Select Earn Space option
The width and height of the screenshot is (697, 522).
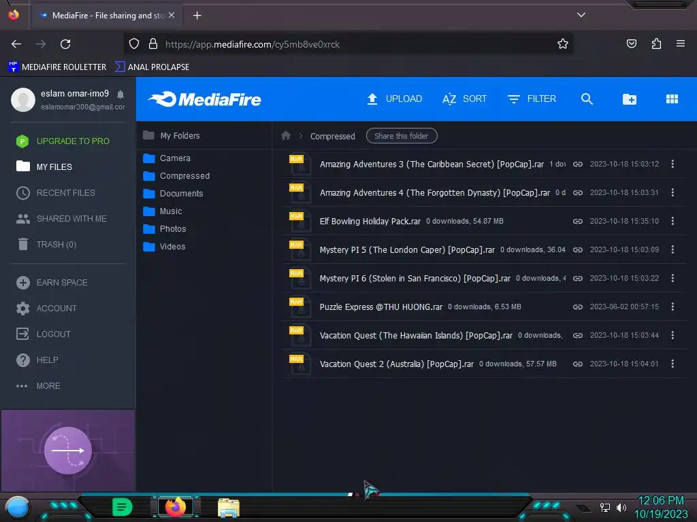52,282
